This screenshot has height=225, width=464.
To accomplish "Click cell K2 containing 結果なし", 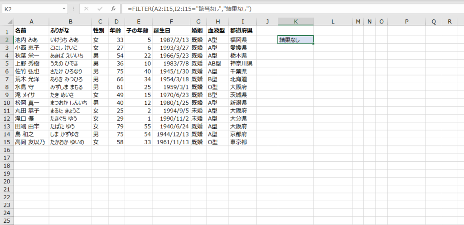I will 295,39.
